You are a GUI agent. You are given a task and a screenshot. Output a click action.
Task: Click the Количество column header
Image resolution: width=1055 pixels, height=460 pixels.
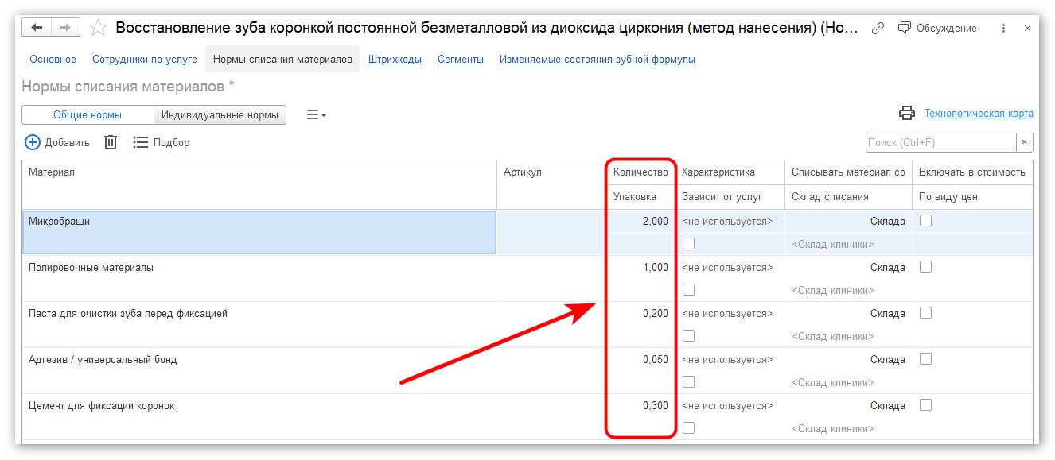tap(640, 172)
